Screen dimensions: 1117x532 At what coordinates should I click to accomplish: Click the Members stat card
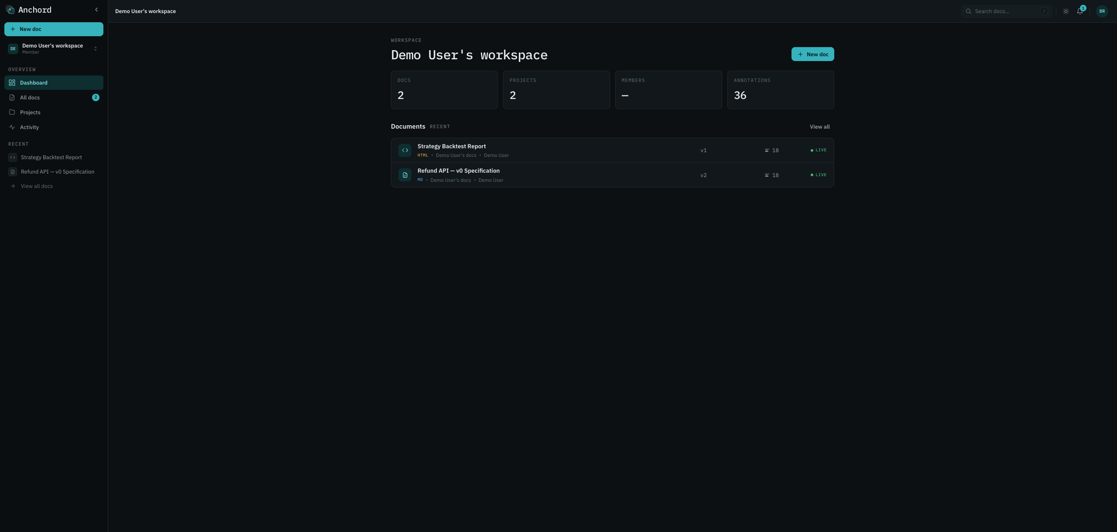(668, 90)
